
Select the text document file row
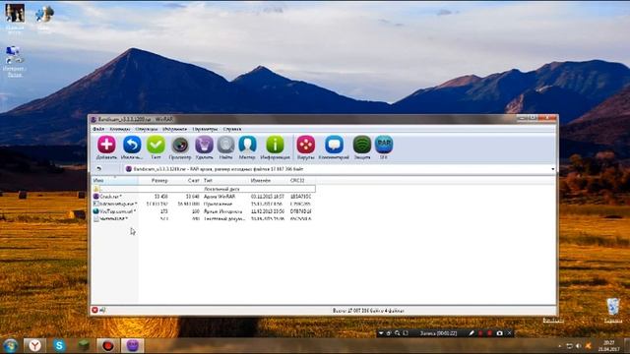pos(204,218)
